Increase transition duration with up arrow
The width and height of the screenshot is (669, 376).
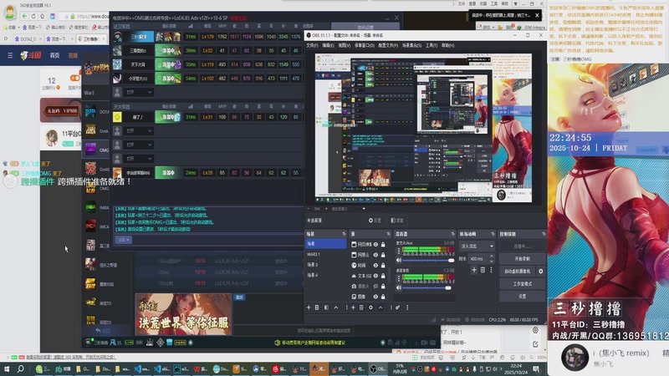[491, 257]
